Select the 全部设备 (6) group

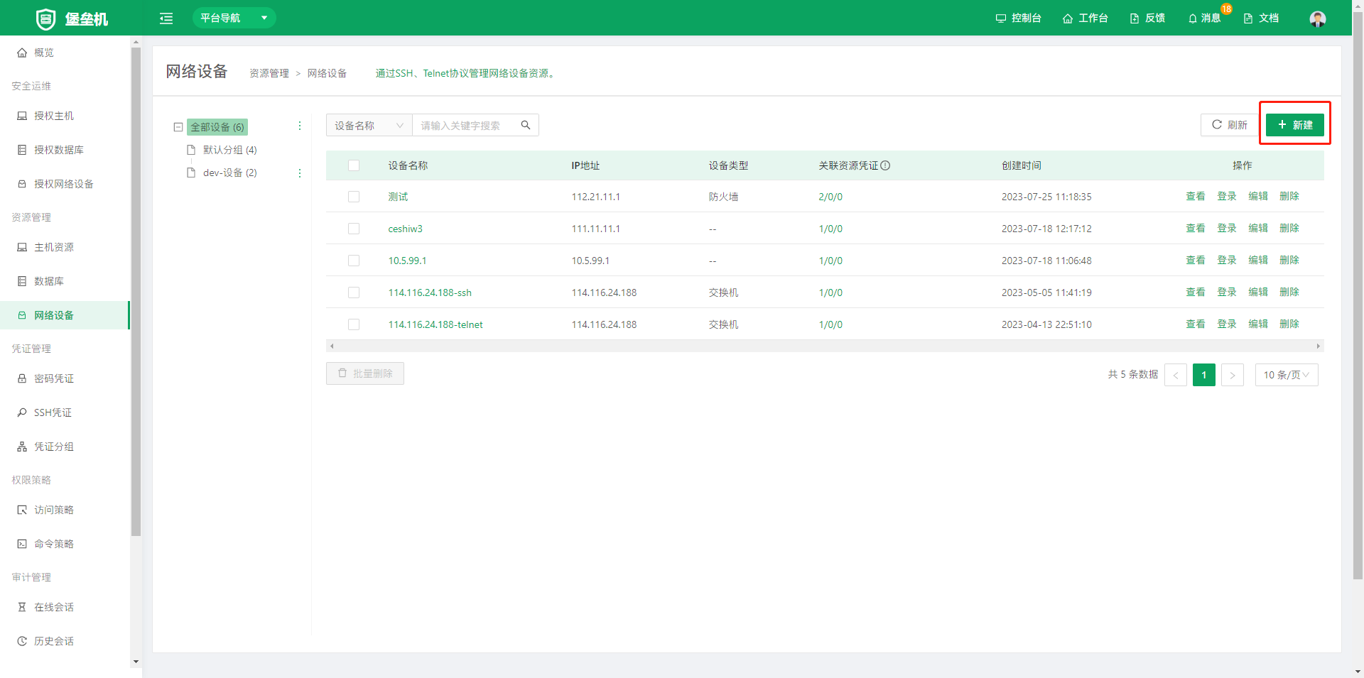[217, 127]
